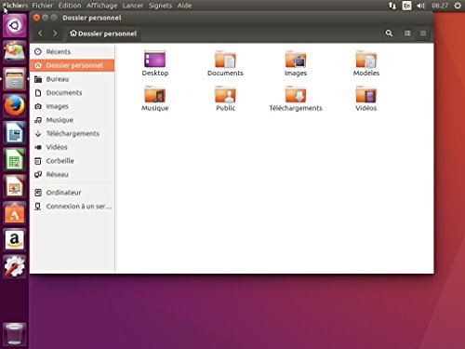The height and width of the screenshot is (349, 465).
Task: Open the Fichier menu
Action: pos(43,6)
